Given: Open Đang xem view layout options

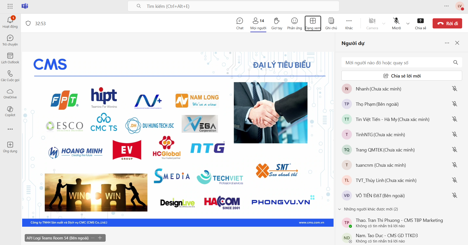Looking at the screenshot, I should pos(313,23).
